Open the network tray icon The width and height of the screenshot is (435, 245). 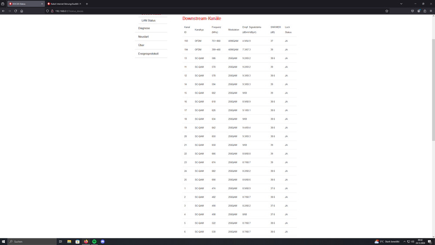408,242
